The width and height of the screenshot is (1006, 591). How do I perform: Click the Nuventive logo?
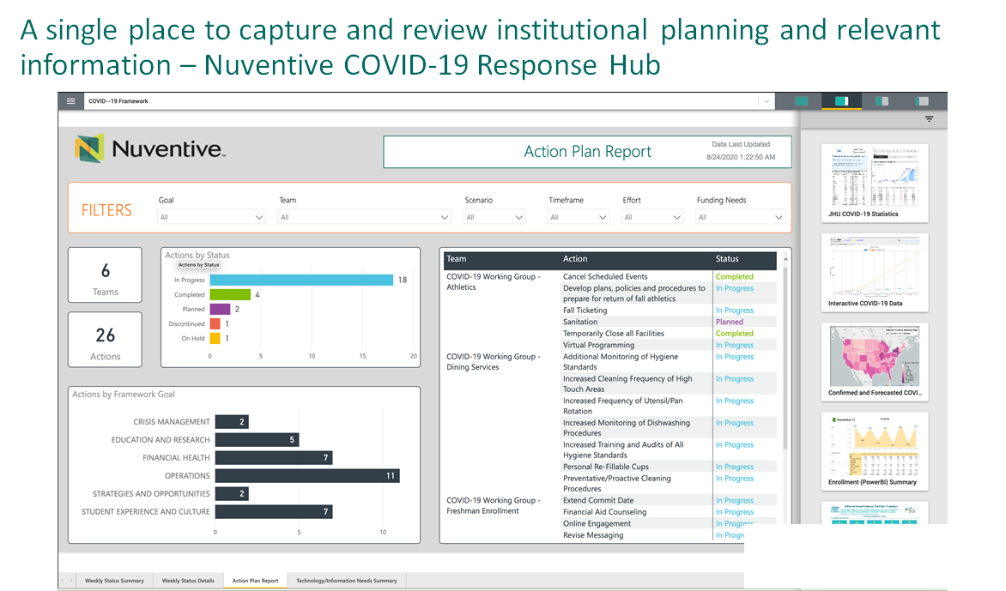tap(150, 148)
